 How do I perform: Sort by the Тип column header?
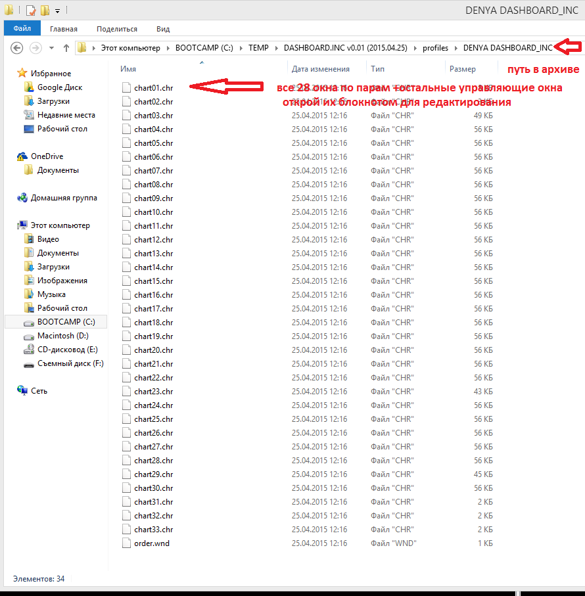377,69
